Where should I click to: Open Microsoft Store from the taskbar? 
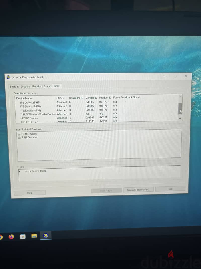tap(23, 237)
